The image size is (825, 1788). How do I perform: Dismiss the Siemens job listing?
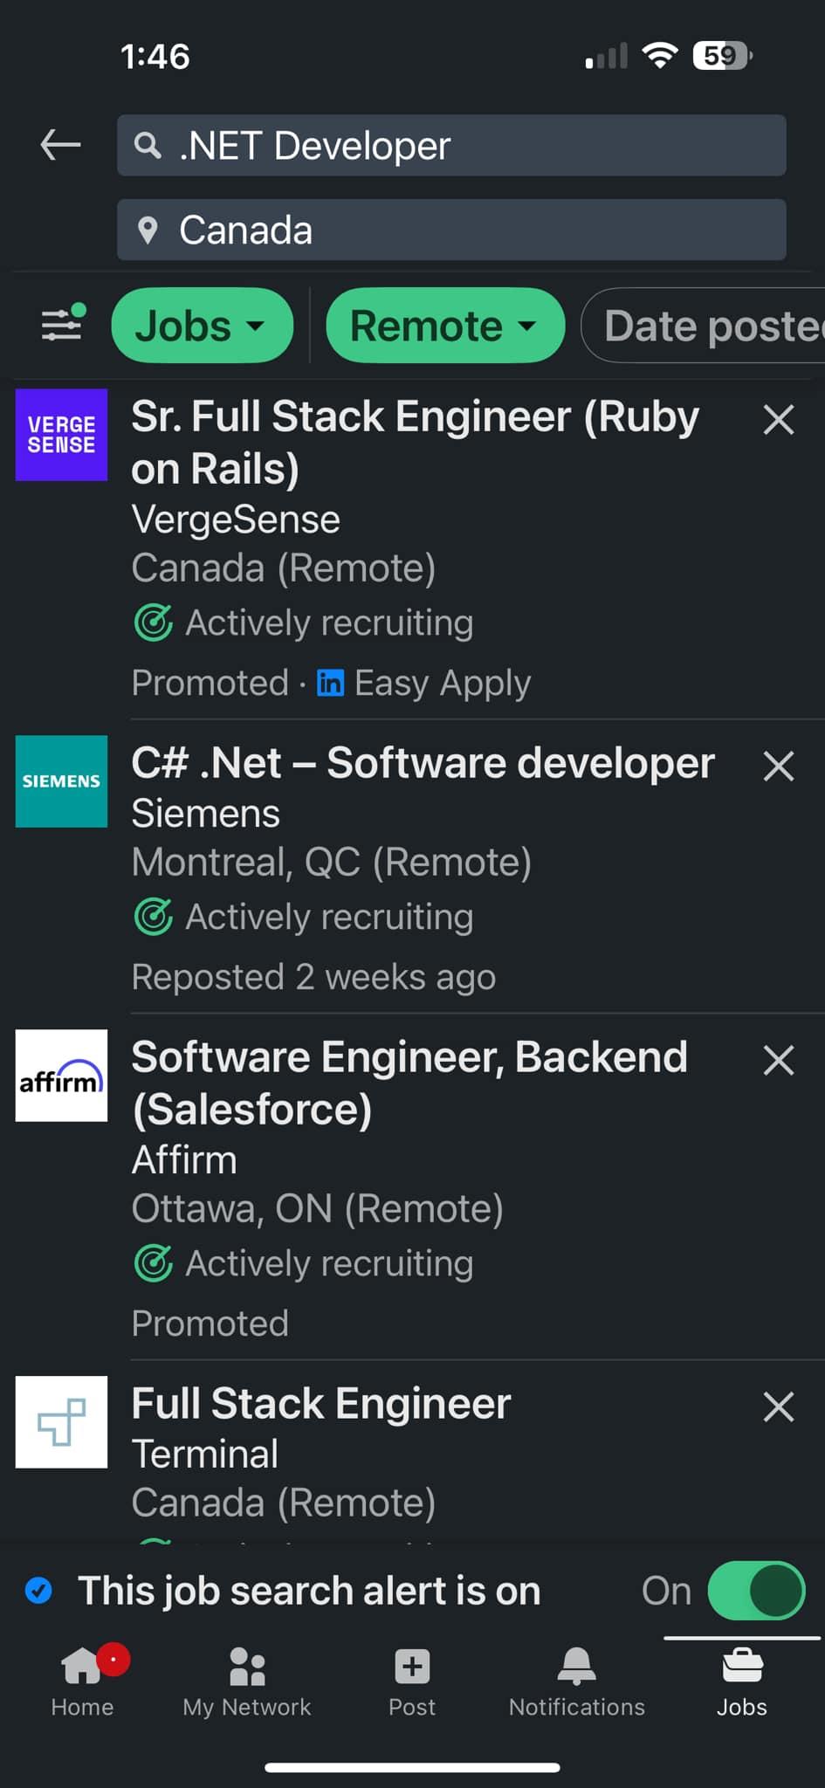[778, 767]
